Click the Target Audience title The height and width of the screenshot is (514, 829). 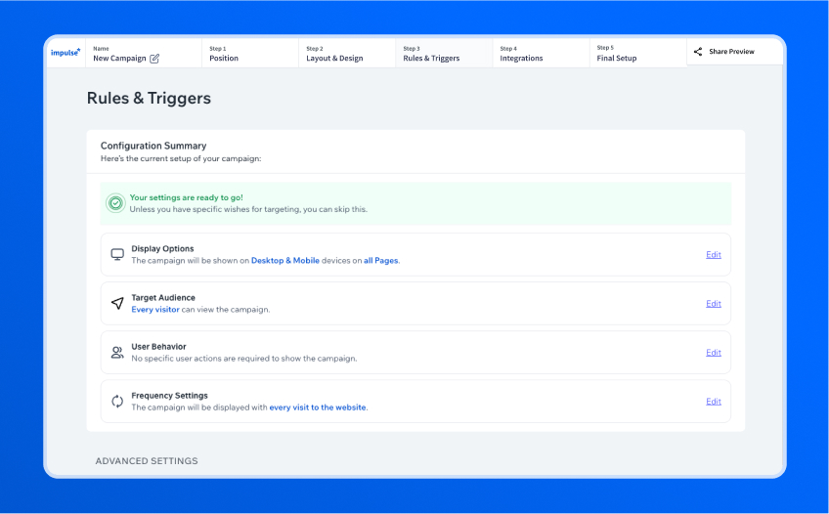coord(163,298)
